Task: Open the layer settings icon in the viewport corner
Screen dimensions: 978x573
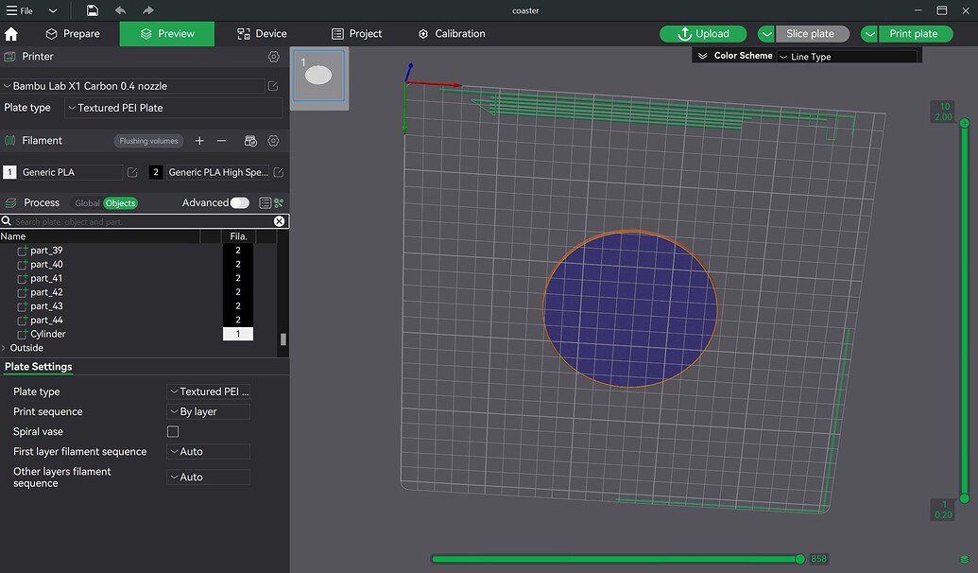Action: [x=964, y=559]
